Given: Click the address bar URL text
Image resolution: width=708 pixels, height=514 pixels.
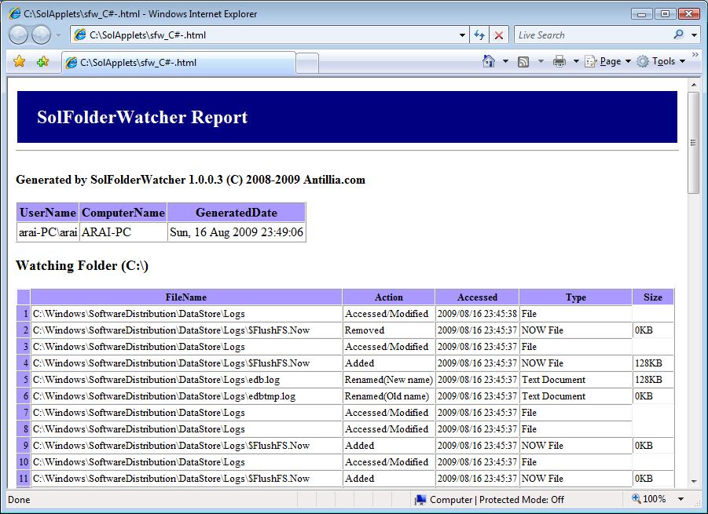Looking at the screenshot, I should 148,35.
